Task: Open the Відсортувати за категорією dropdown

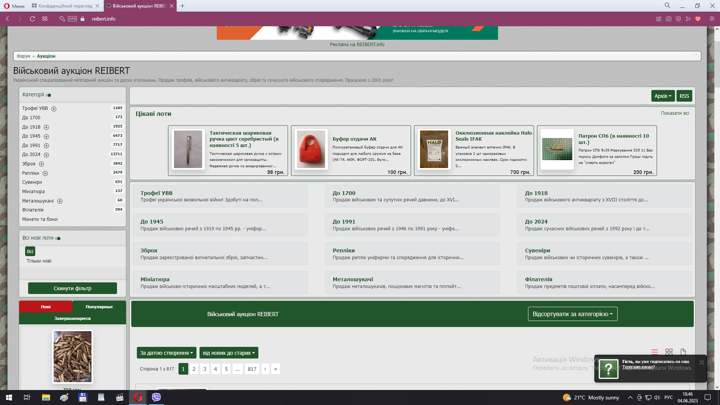Action: (573, 314)
